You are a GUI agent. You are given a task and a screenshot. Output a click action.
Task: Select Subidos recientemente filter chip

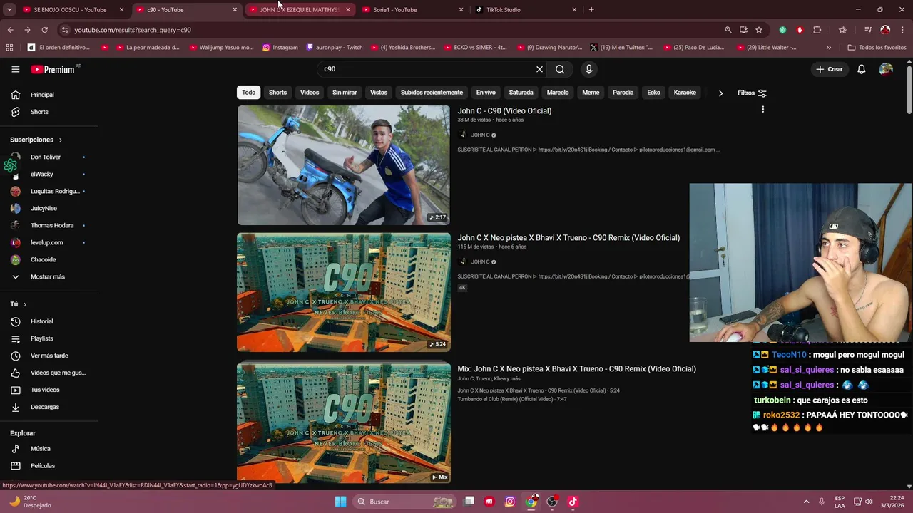[x=432, y=93]
